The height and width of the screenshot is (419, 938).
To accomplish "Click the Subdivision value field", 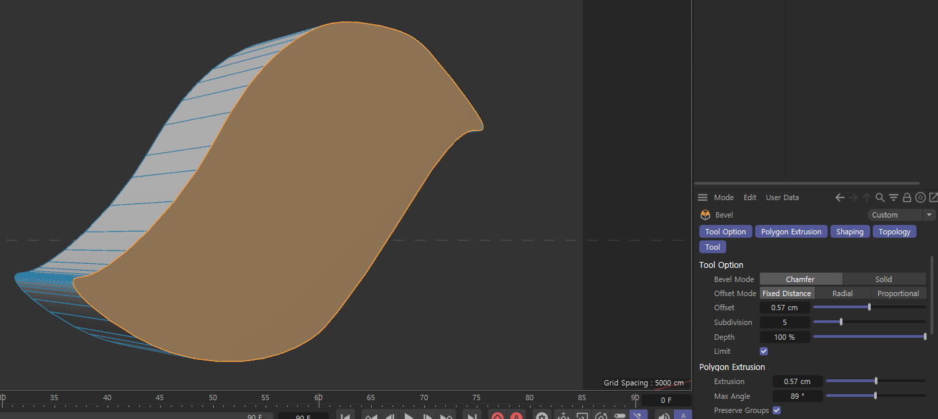I will 785,322.
